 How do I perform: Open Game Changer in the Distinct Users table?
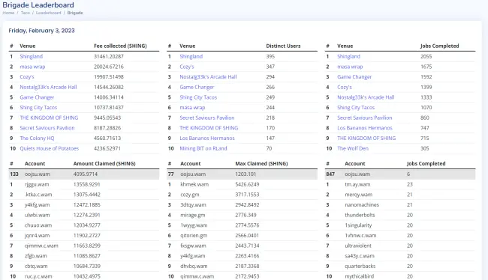click(x=197, y=88)
